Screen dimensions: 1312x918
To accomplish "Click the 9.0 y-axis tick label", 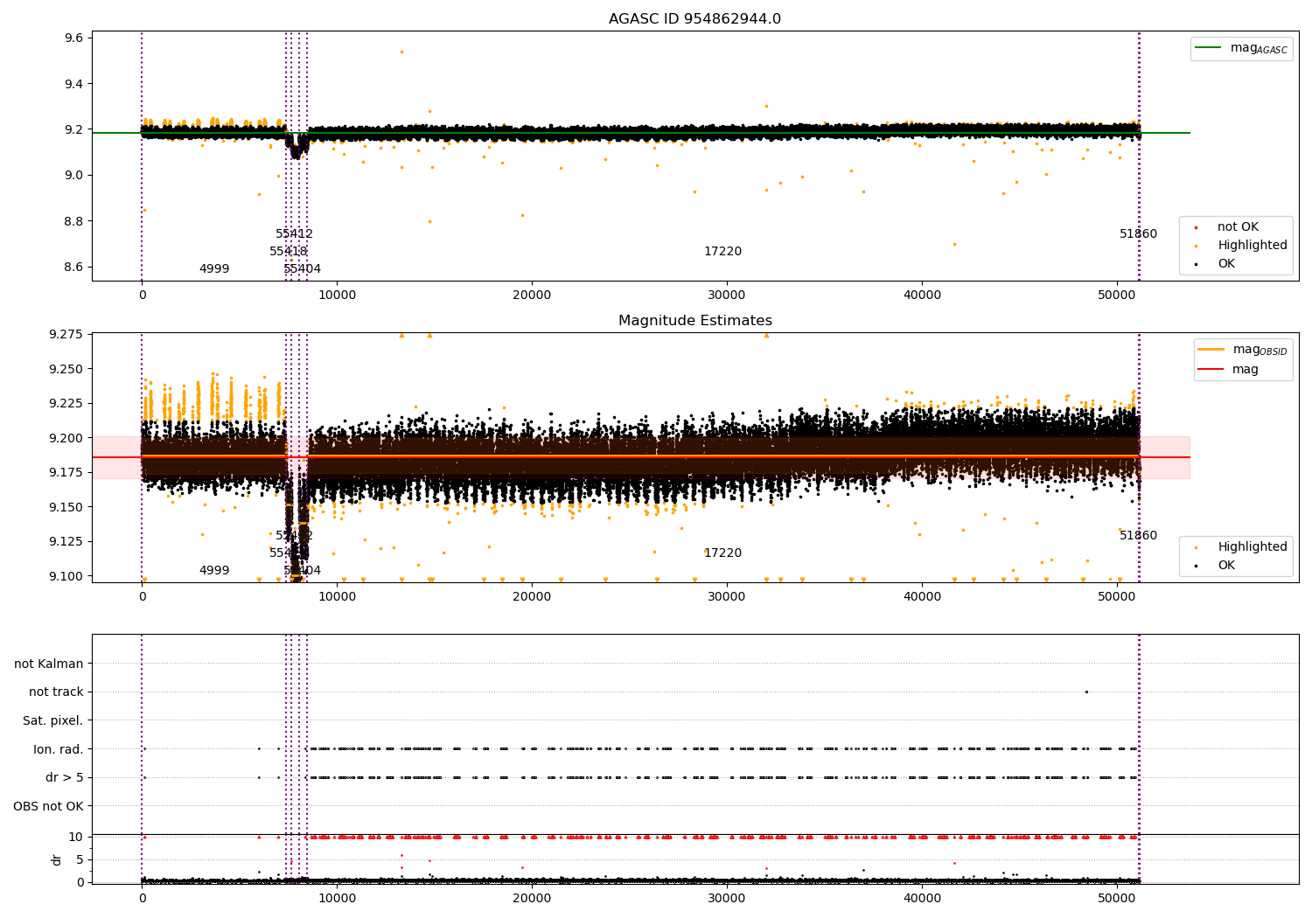I will point(73,176).
